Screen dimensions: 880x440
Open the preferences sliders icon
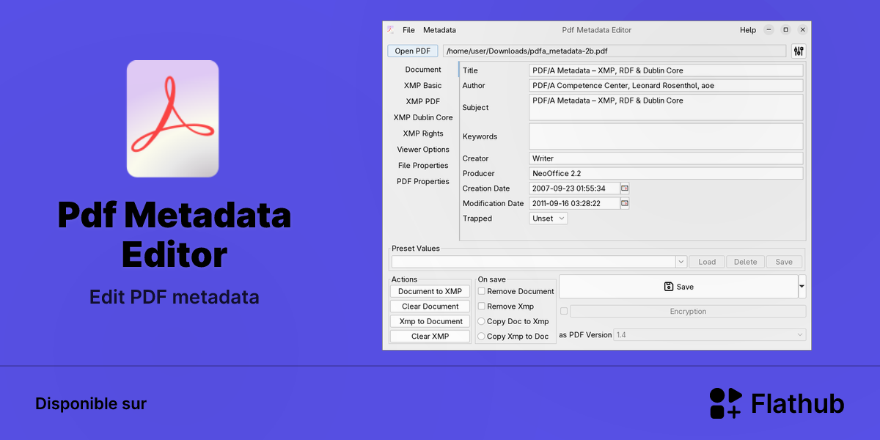[x=799, y=51]
